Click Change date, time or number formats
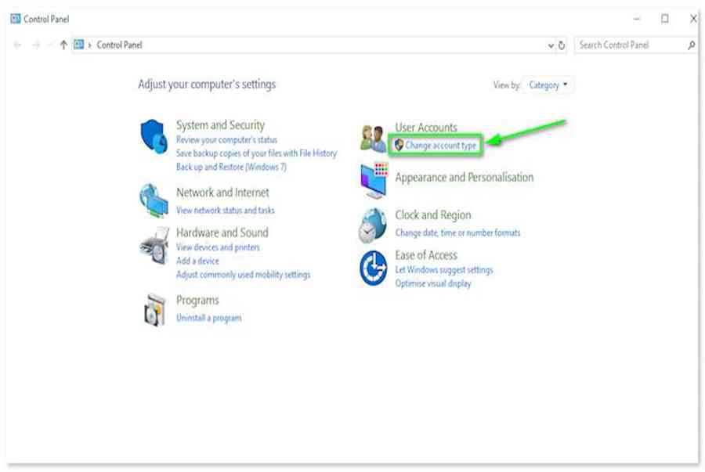705x472 pixels. (457, 232)
